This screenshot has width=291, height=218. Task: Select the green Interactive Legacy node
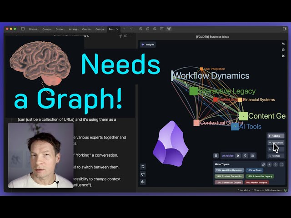click(194, 91)
